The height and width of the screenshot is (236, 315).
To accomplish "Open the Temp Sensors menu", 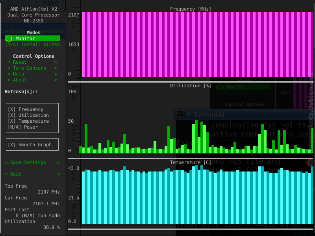I will tap(32, 68).
